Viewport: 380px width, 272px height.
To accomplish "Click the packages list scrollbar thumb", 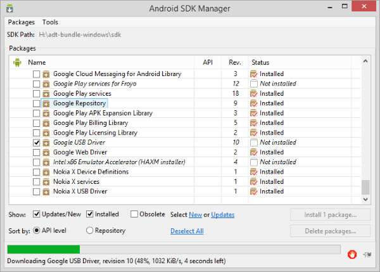I will click(x=365, y=187).
